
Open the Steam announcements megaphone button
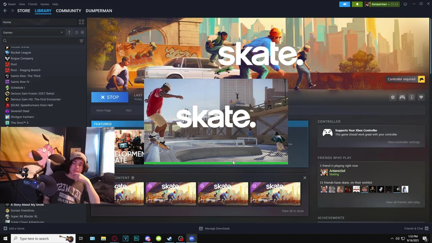click(x=345, y=4)
